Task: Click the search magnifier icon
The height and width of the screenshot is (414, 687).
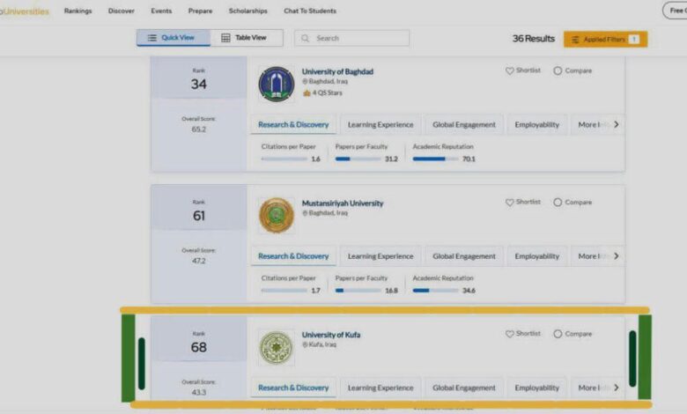Action: tap(305, 39)
